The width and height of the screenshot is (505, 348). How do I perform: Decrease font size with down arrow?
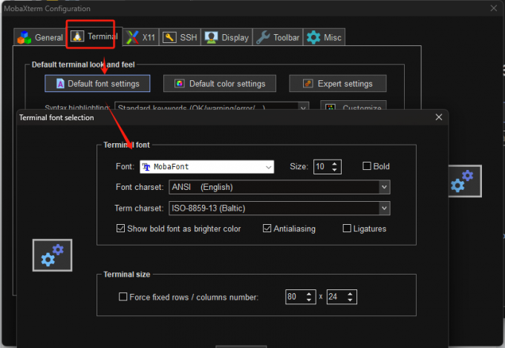pyautogui.click(x=335, y=170)
